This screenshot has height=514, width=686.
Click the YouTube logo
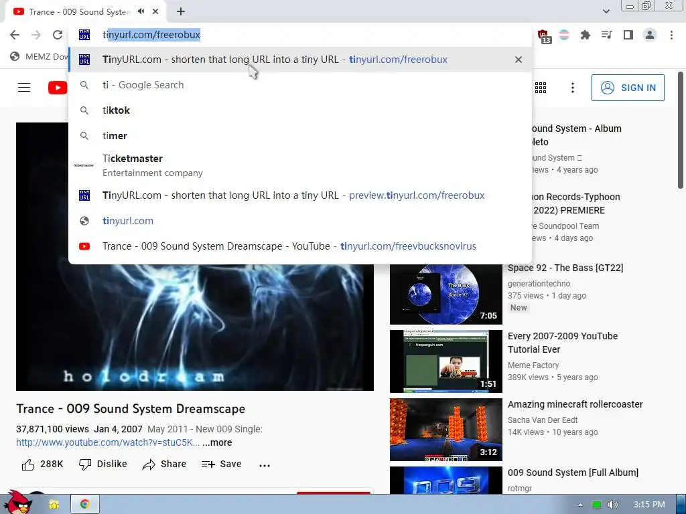point(58,88)
